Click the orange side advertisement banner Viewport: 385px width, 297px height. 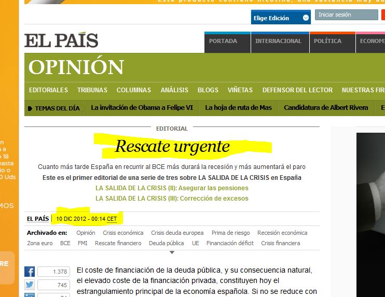coord(9,148)
